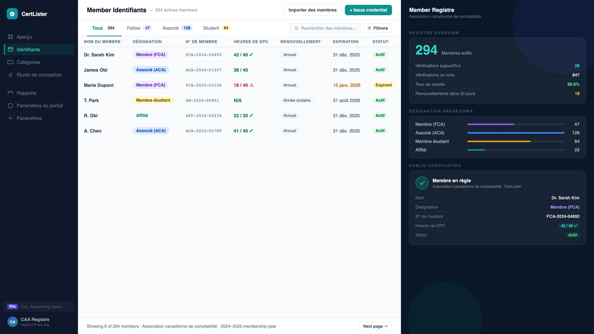594x334 pixels.
Task: Click the Membre étudiant designation badge
Action: (153, 100)
